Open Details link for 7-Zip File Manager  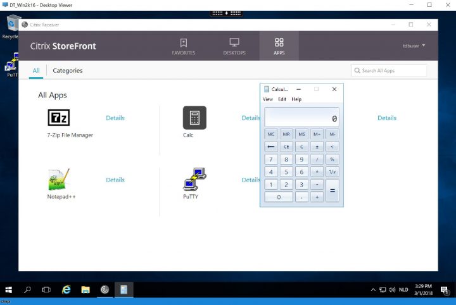[x=115, y=118]
